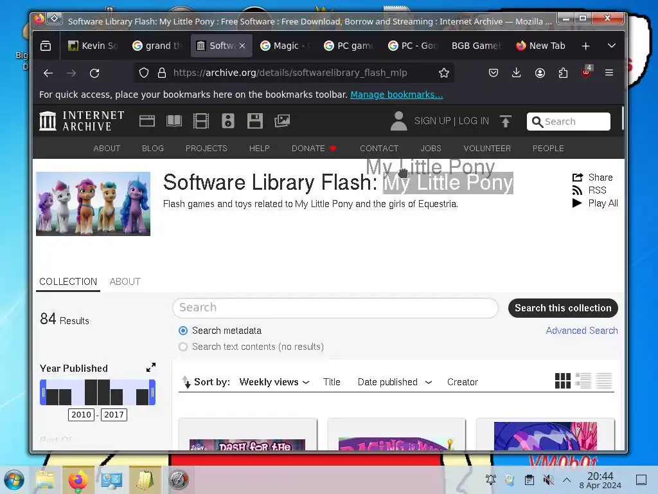Open the tracking protection shield icon
This screenshot has width=658, height=494.
(x=144, y=73)
